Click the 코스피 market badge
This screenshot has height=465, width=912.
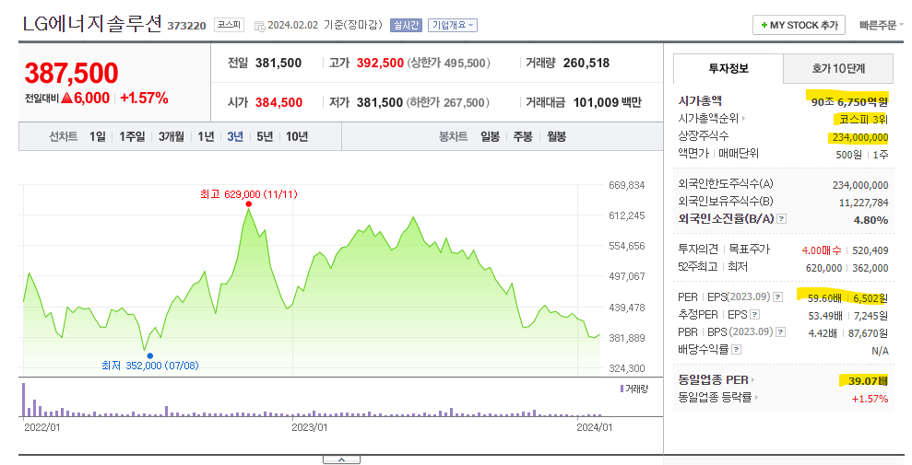(230, 25)
